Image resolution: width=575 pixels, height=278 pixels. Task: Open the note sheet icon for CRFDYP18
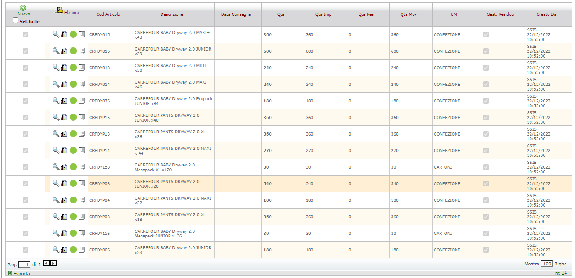pos(81,134)
